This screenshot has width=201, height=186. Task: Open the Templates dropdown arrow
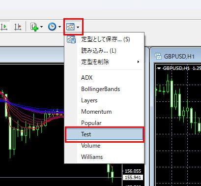pyautogui.click(x=78, y=27)
